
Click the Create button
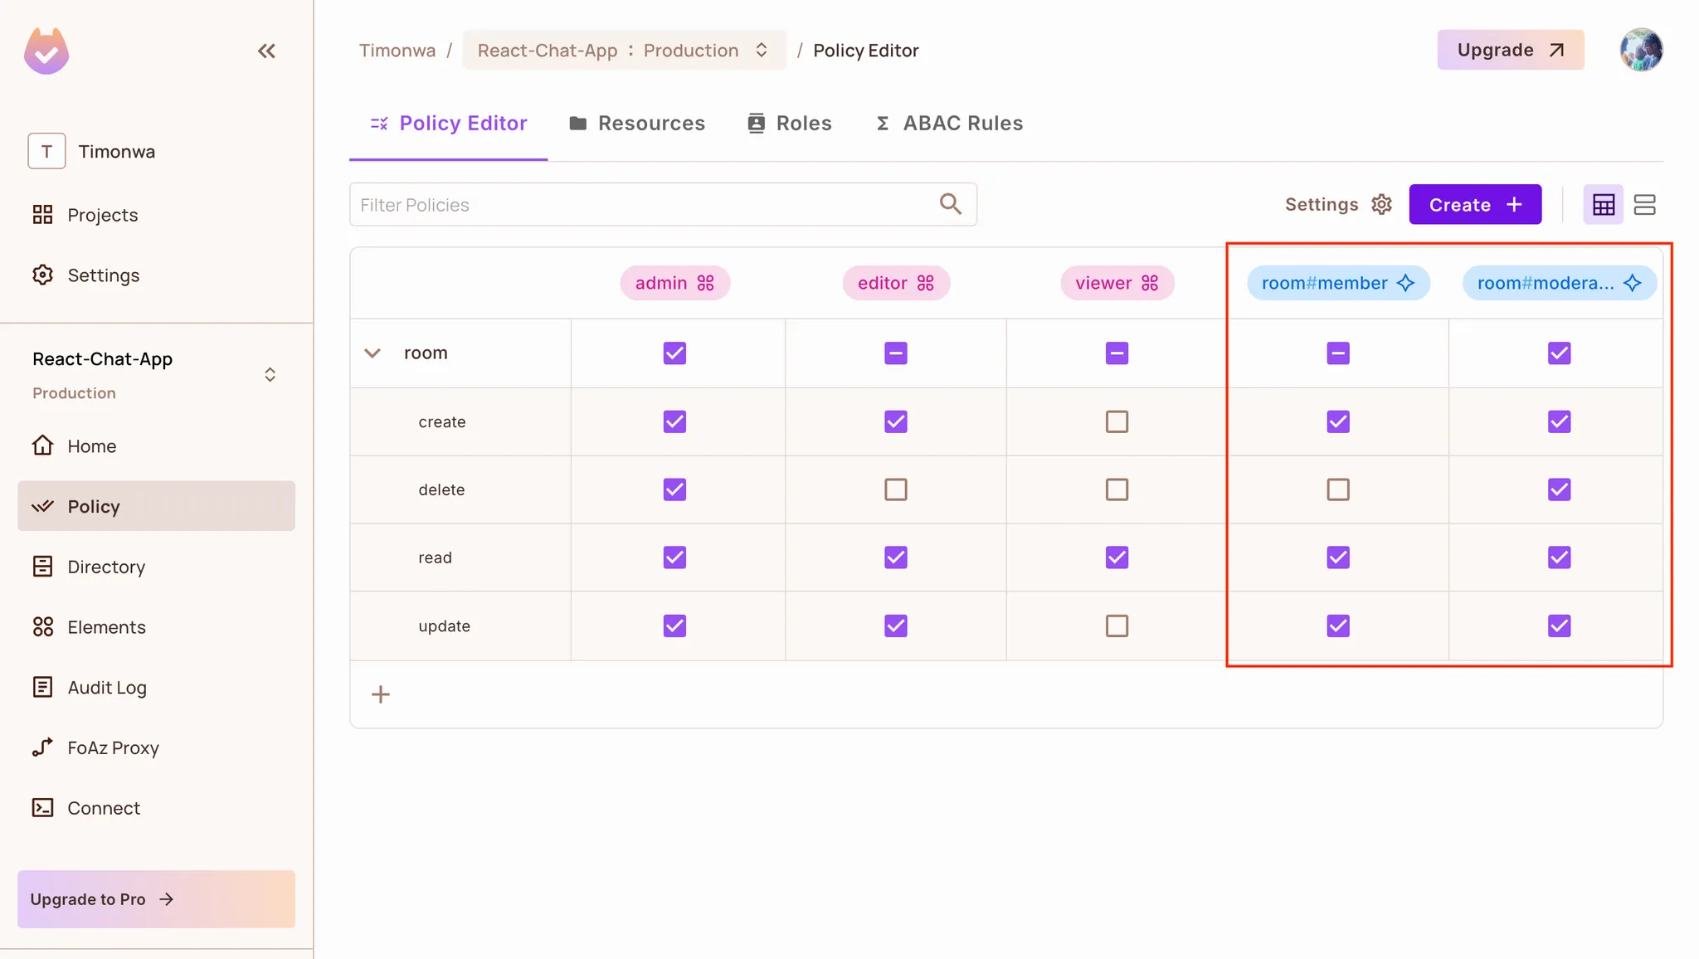(x=1474, y=204)
